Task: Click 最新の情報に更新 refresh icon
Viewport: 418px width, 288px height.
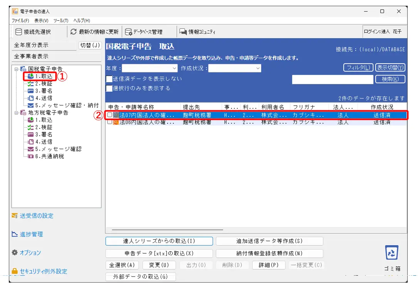Action: 73,32
